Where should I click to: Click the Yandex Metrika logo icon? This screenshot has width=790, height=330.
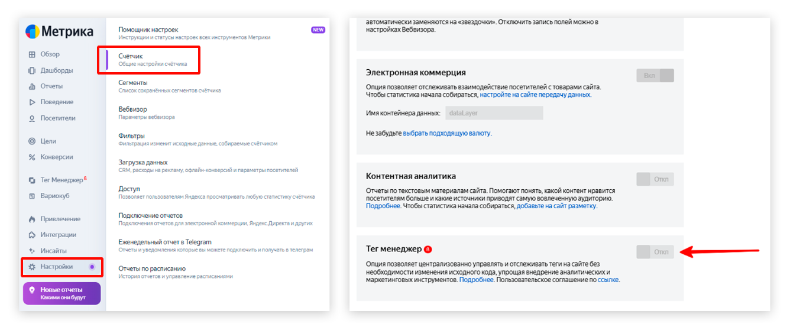33,32
